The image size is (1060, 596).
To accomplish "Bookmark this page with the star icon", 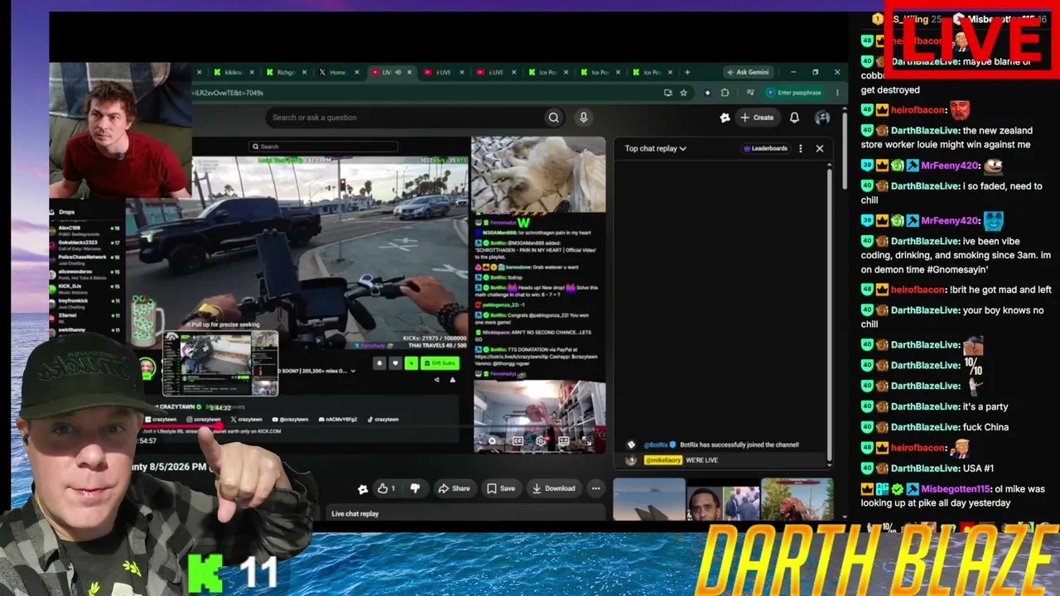I will pos(683,93).
